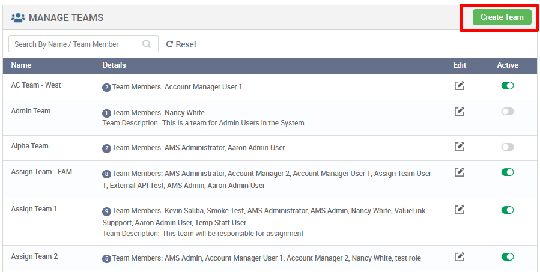Select the Assign Team 2 name
Screen dimensions: 540x272
(34, 256)
